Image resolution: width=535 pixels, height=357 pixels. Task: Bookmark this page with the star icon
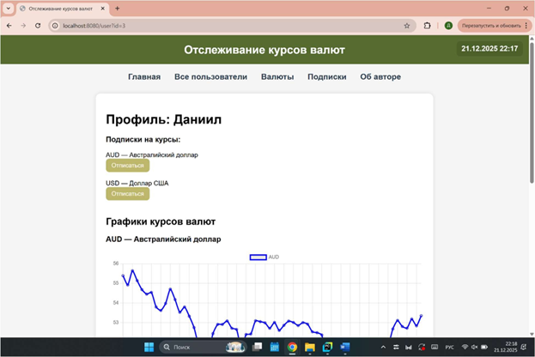pyautogui.click(x=406, y=26)
